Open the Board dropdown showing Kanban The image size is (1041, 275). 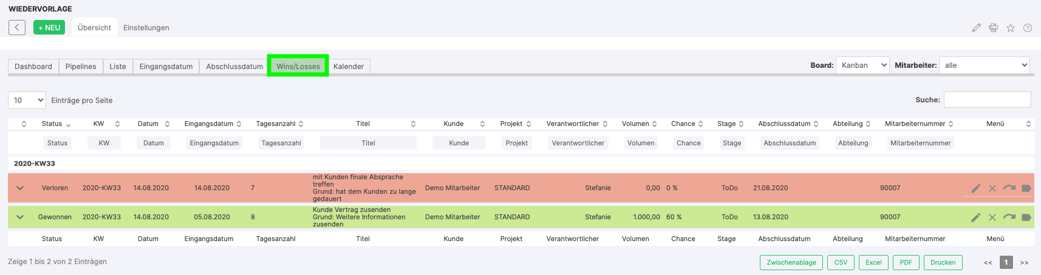[862, 65]
